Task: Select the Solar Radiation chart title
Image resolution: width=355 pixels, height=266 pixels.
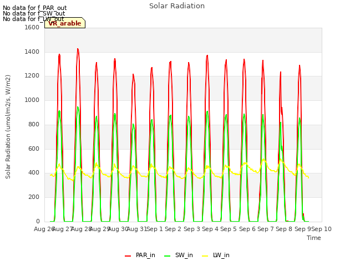Action: tap(177, 6)
